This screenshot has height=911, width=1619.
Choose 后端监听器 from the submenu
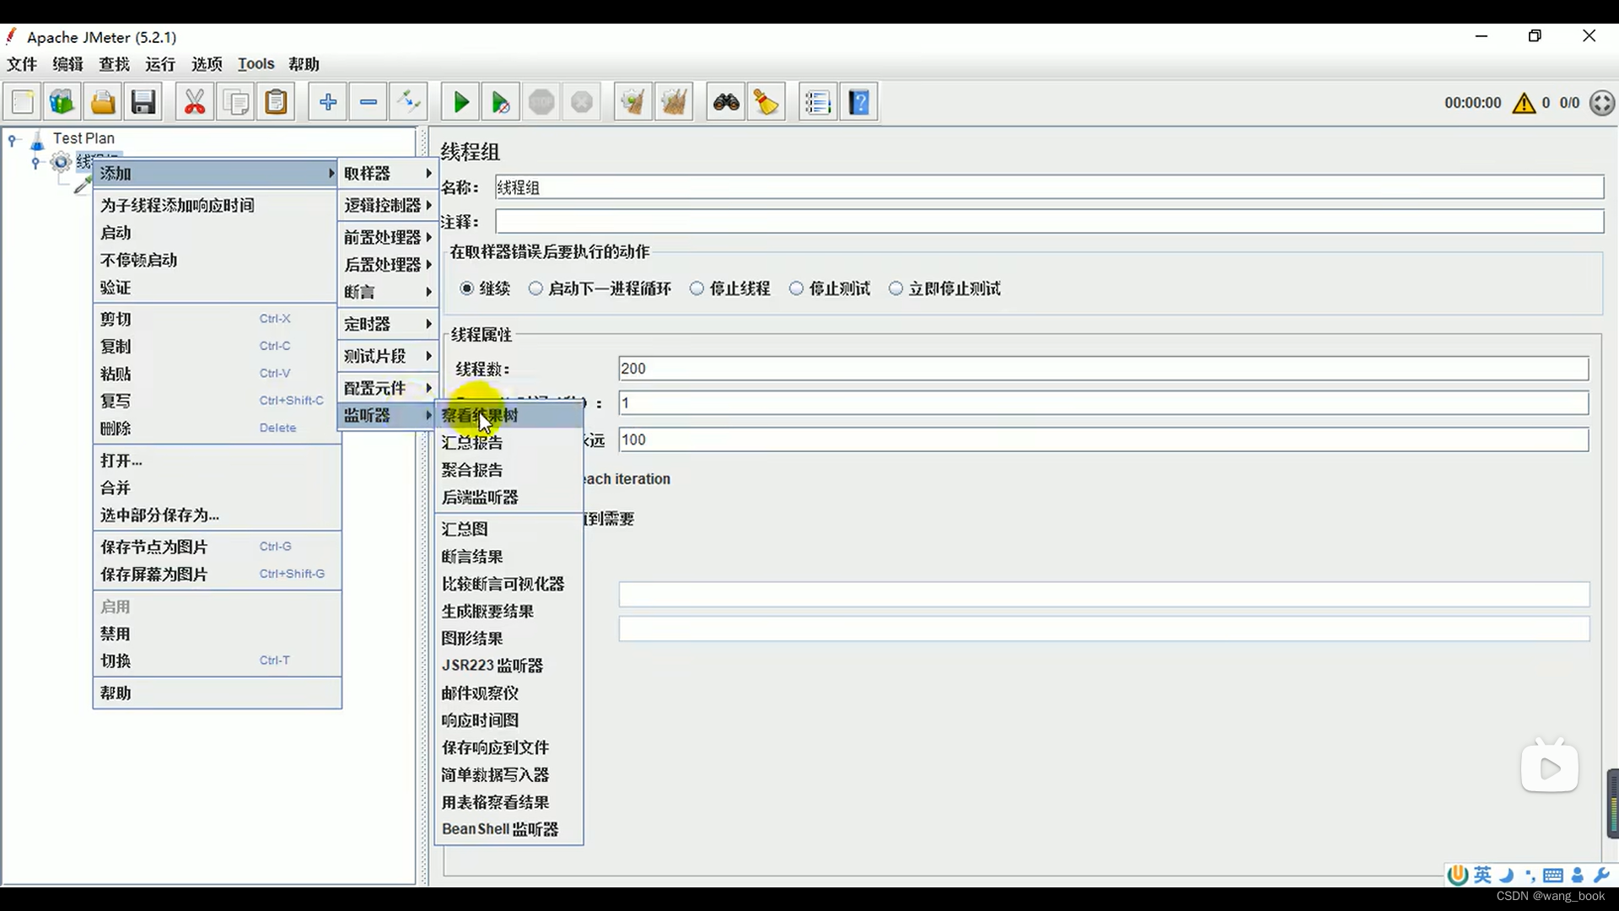pos(508,497)
